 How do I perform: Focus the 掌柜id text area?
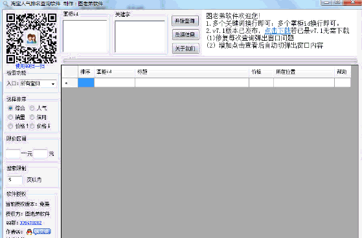(x=85, y=36)
